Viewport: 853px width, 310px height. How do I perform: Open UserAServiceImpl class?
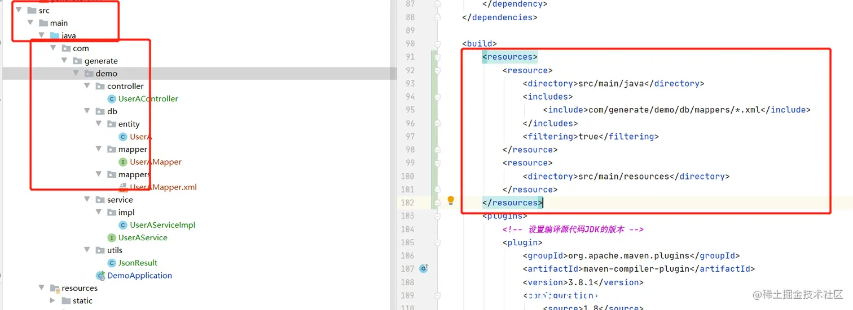[162, 224]
